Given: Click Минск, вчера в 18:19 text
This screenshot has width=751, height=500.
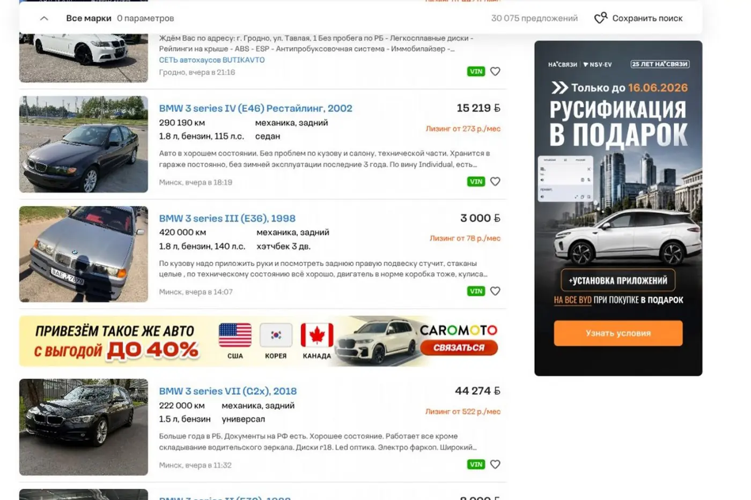Looking at the screenshot, I should click(x=195, y=182).
